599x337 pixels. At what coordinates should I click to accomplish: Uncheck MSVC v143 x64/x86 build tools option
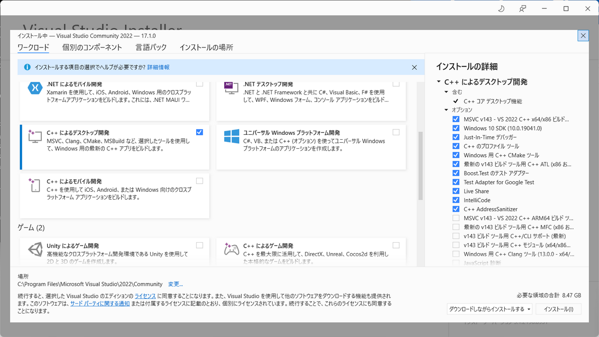[x=456, y=119]
